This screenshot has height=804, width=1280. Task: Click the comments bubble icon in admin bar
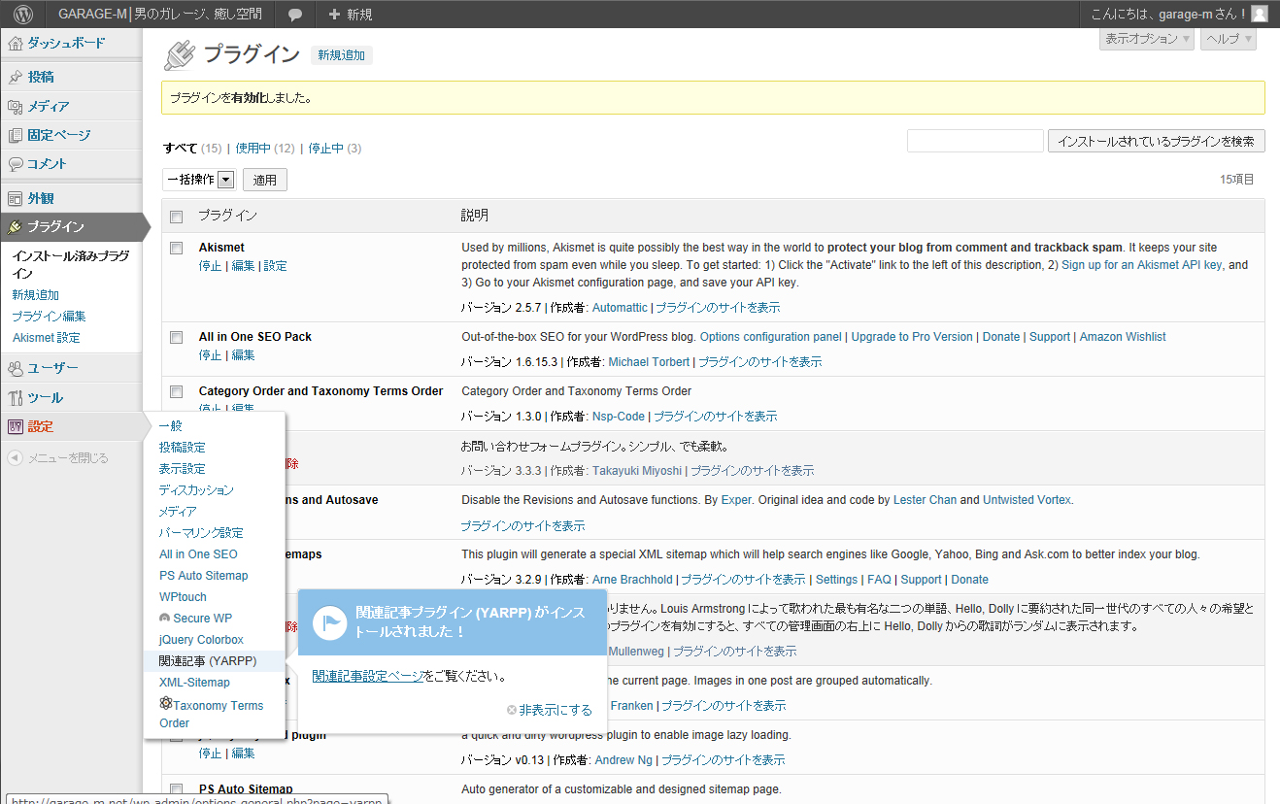(x=295, y=15)
